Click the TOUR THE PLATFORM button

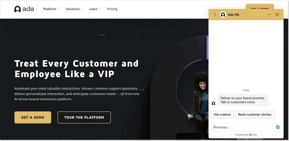[x=84, y=117]
